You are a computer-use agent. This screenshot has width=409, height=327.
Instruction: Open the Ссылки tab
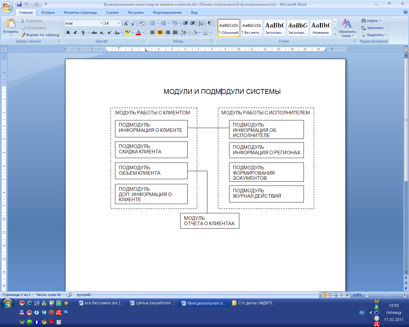(x=112, y=12)
